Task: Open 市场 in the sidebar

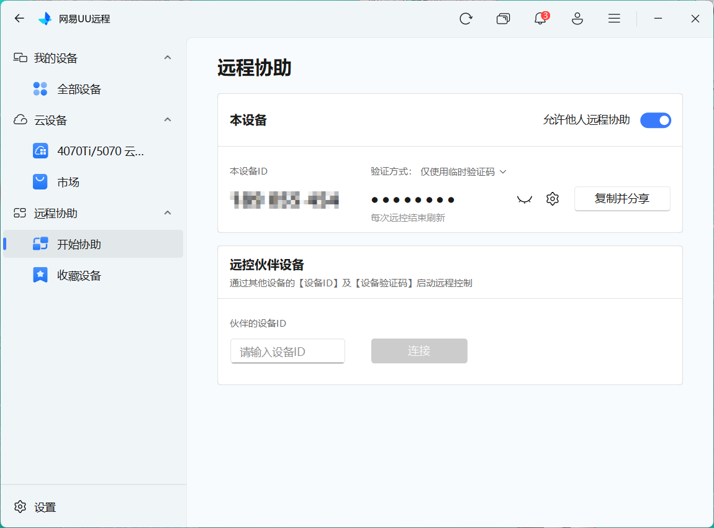Action: [93, 182]
